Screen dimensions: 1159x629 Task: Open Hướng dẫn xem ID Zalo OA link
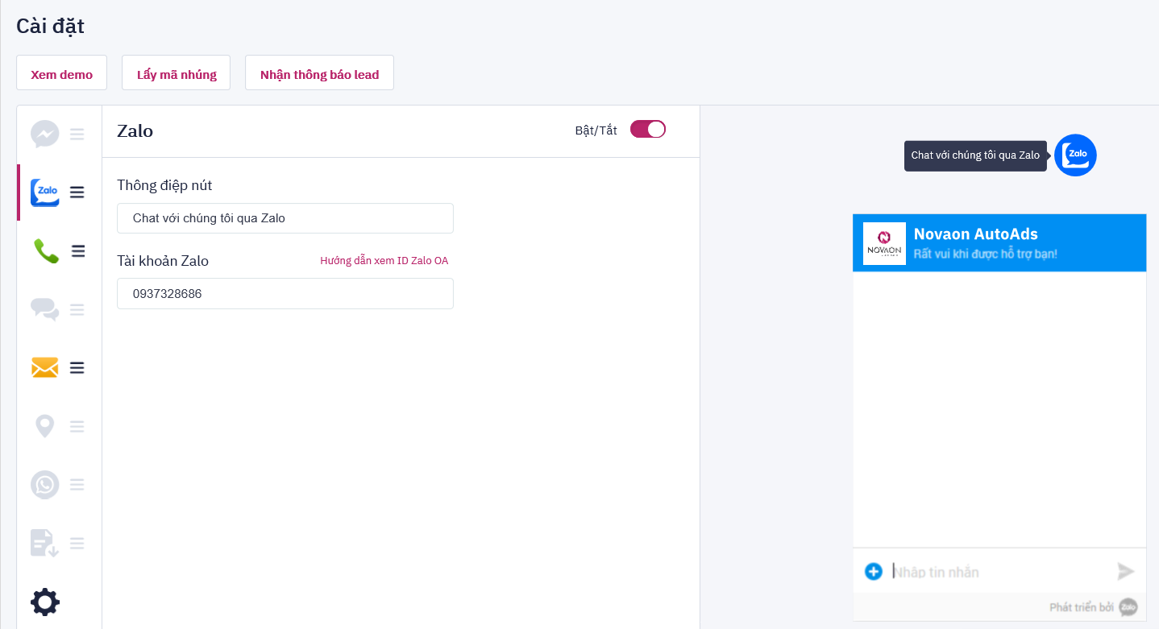[384, 261]
